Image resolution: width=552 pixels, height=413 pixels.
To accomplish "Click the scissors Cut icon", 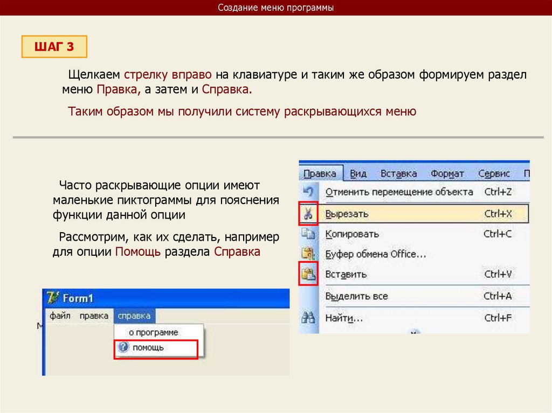I will [x=308, y=213].
